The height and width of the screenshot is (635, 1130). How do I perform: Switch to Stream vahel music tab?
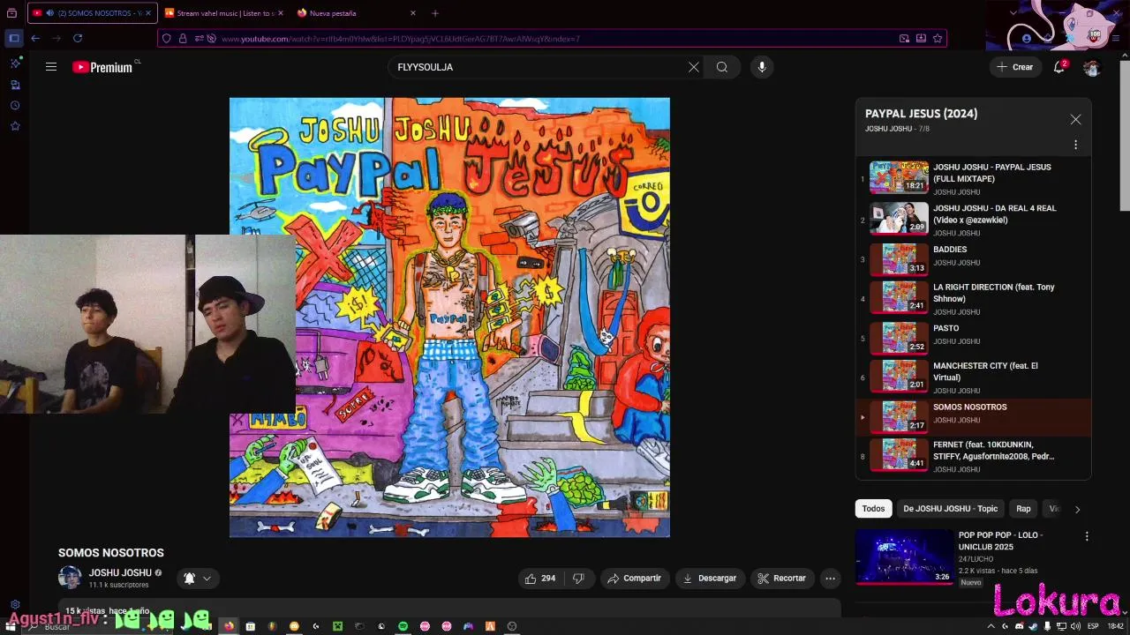pyautogui.click(x=224, y=13)
